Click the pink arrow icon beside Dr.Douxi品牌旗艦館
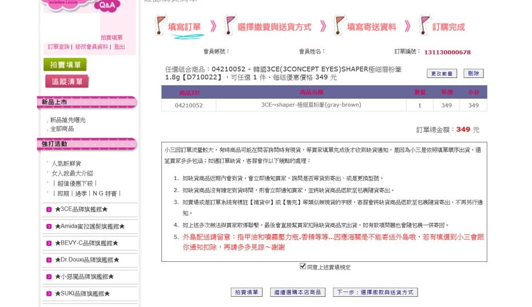 49,260
